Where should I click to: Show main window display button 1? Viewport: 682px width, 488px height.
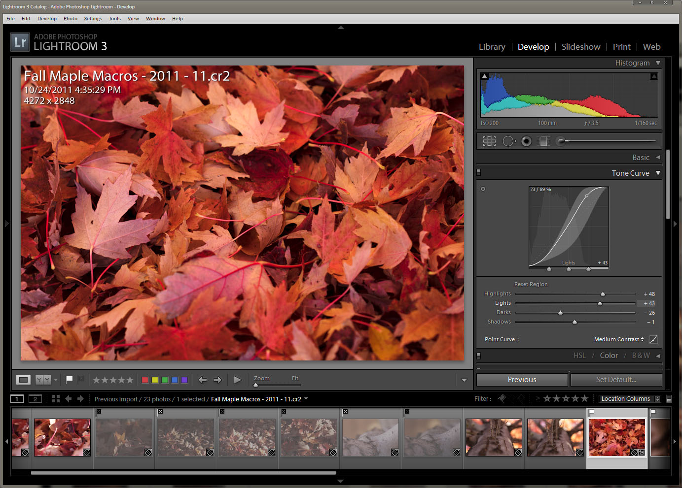click(17, 399)
